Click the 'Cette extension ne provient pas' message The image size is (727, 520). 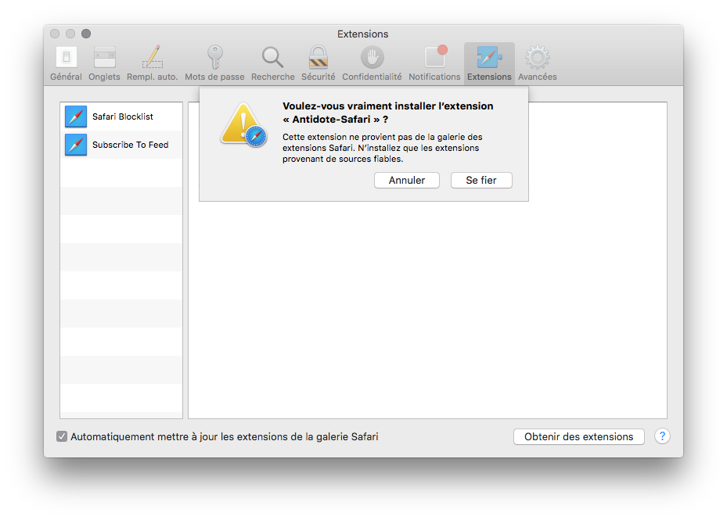point(383,148)
